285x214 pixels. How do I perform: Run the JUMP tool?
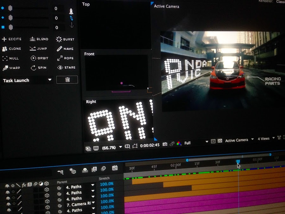[38, 49]
